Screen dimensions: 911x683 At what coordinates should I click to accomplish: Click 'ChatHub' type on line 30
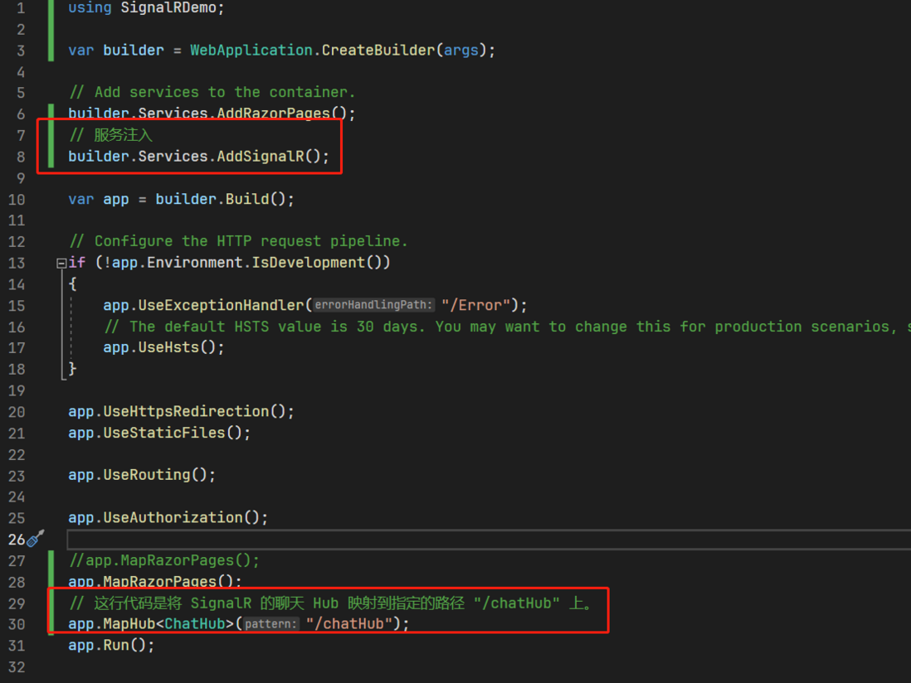(195, 624)
